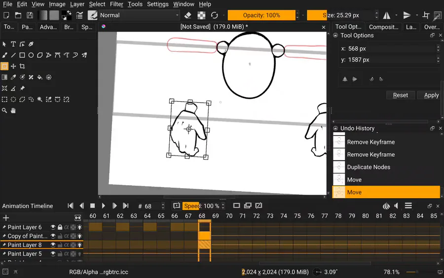
Task: Adjust the frame number stepper
Action: [x=163, y=206]
